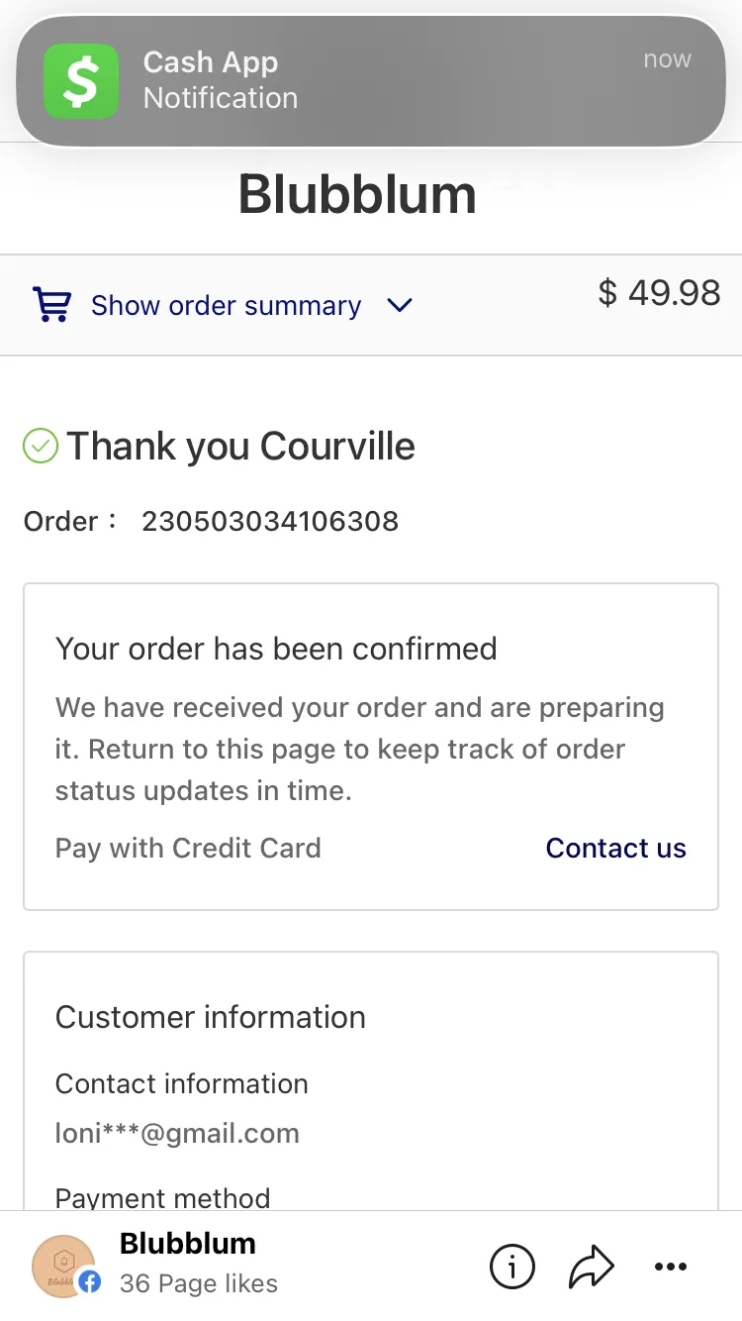The image size is (742, 1321).
Task: Select the order number 230503034106308
Action: coord(270,521)
